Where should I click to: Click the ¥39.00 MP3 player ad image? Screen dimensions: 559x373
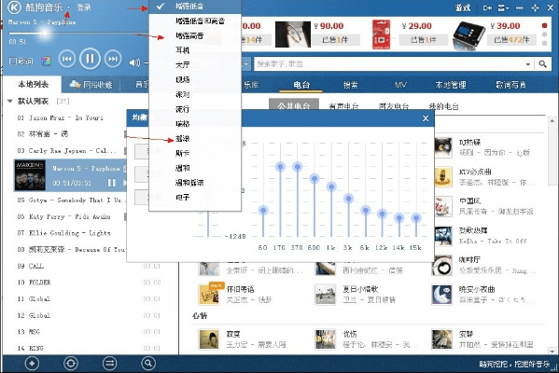tap(468, 35)
